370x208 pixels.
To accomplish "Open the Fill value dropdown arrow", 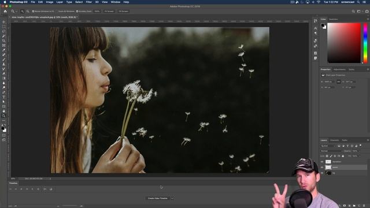I will (360, 156).
